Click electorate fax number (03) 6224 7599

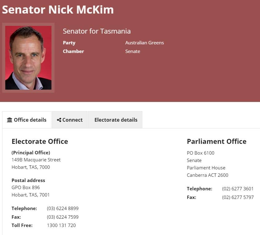[x=63, y=217]
